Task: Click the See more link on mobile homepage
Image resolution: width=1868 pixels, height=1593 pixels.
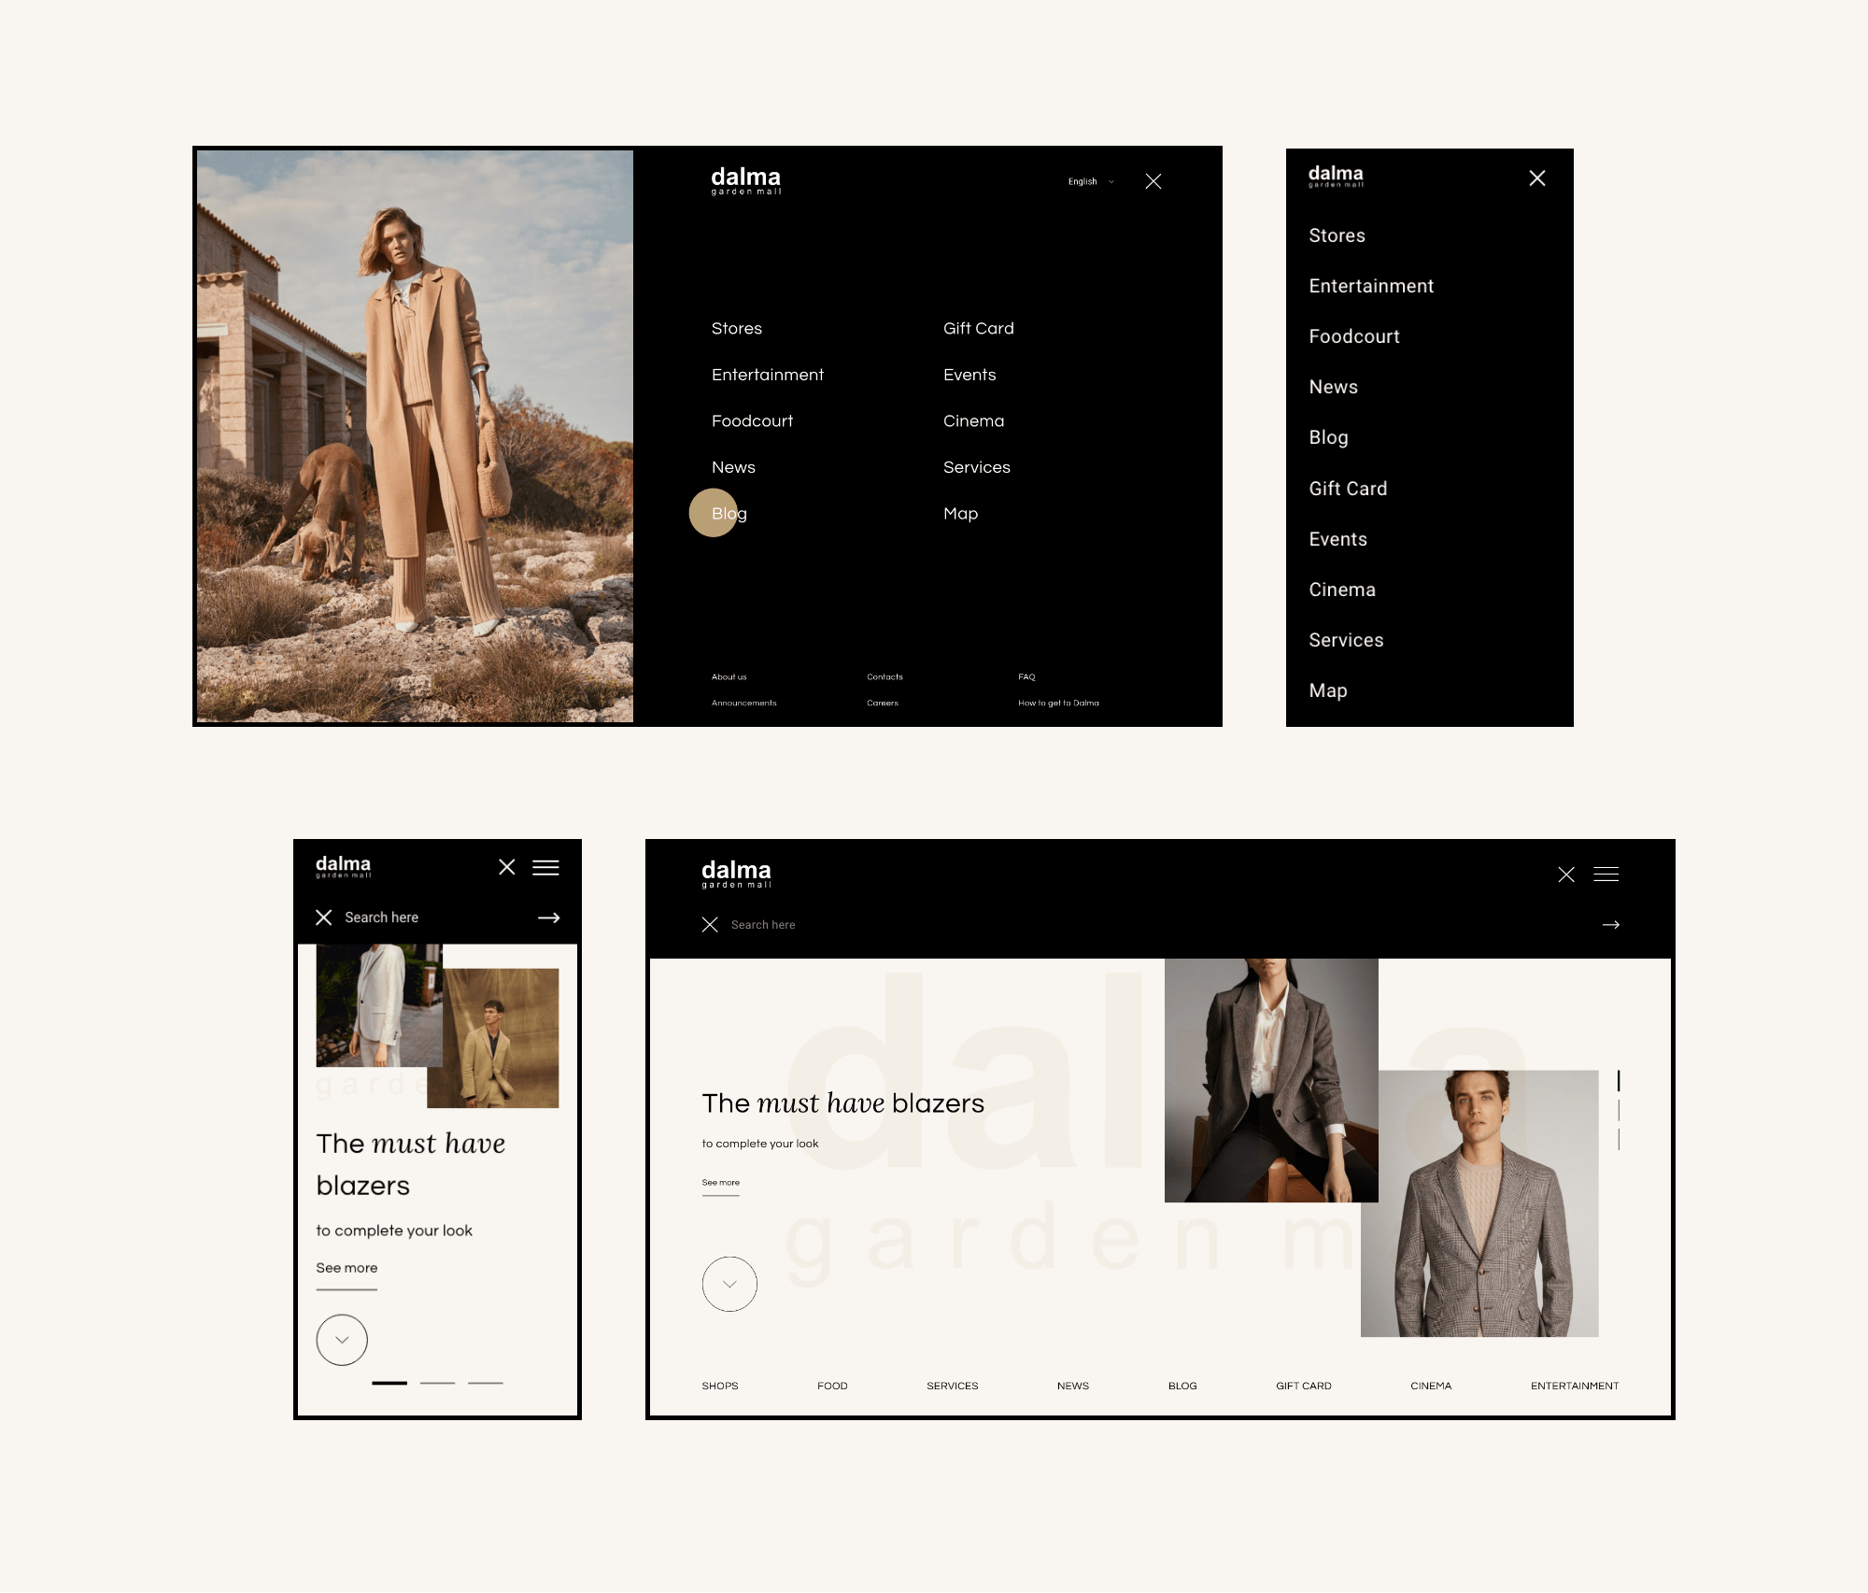Action: 347,1268
